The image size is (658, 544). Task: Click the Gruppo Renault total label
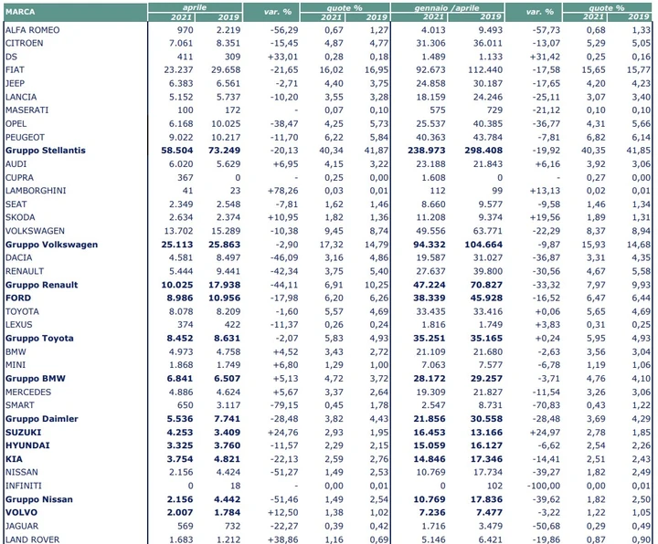[41, 285]
